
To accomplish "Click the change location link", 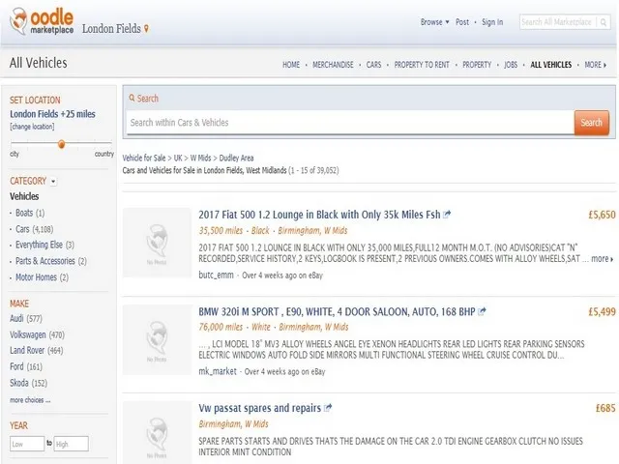I will pyautogui.click(x=32, y=127).
